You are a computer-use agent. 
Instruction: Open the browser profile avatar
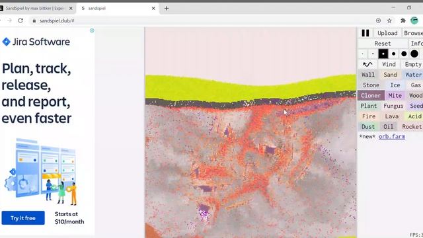(x=414, y=20)
